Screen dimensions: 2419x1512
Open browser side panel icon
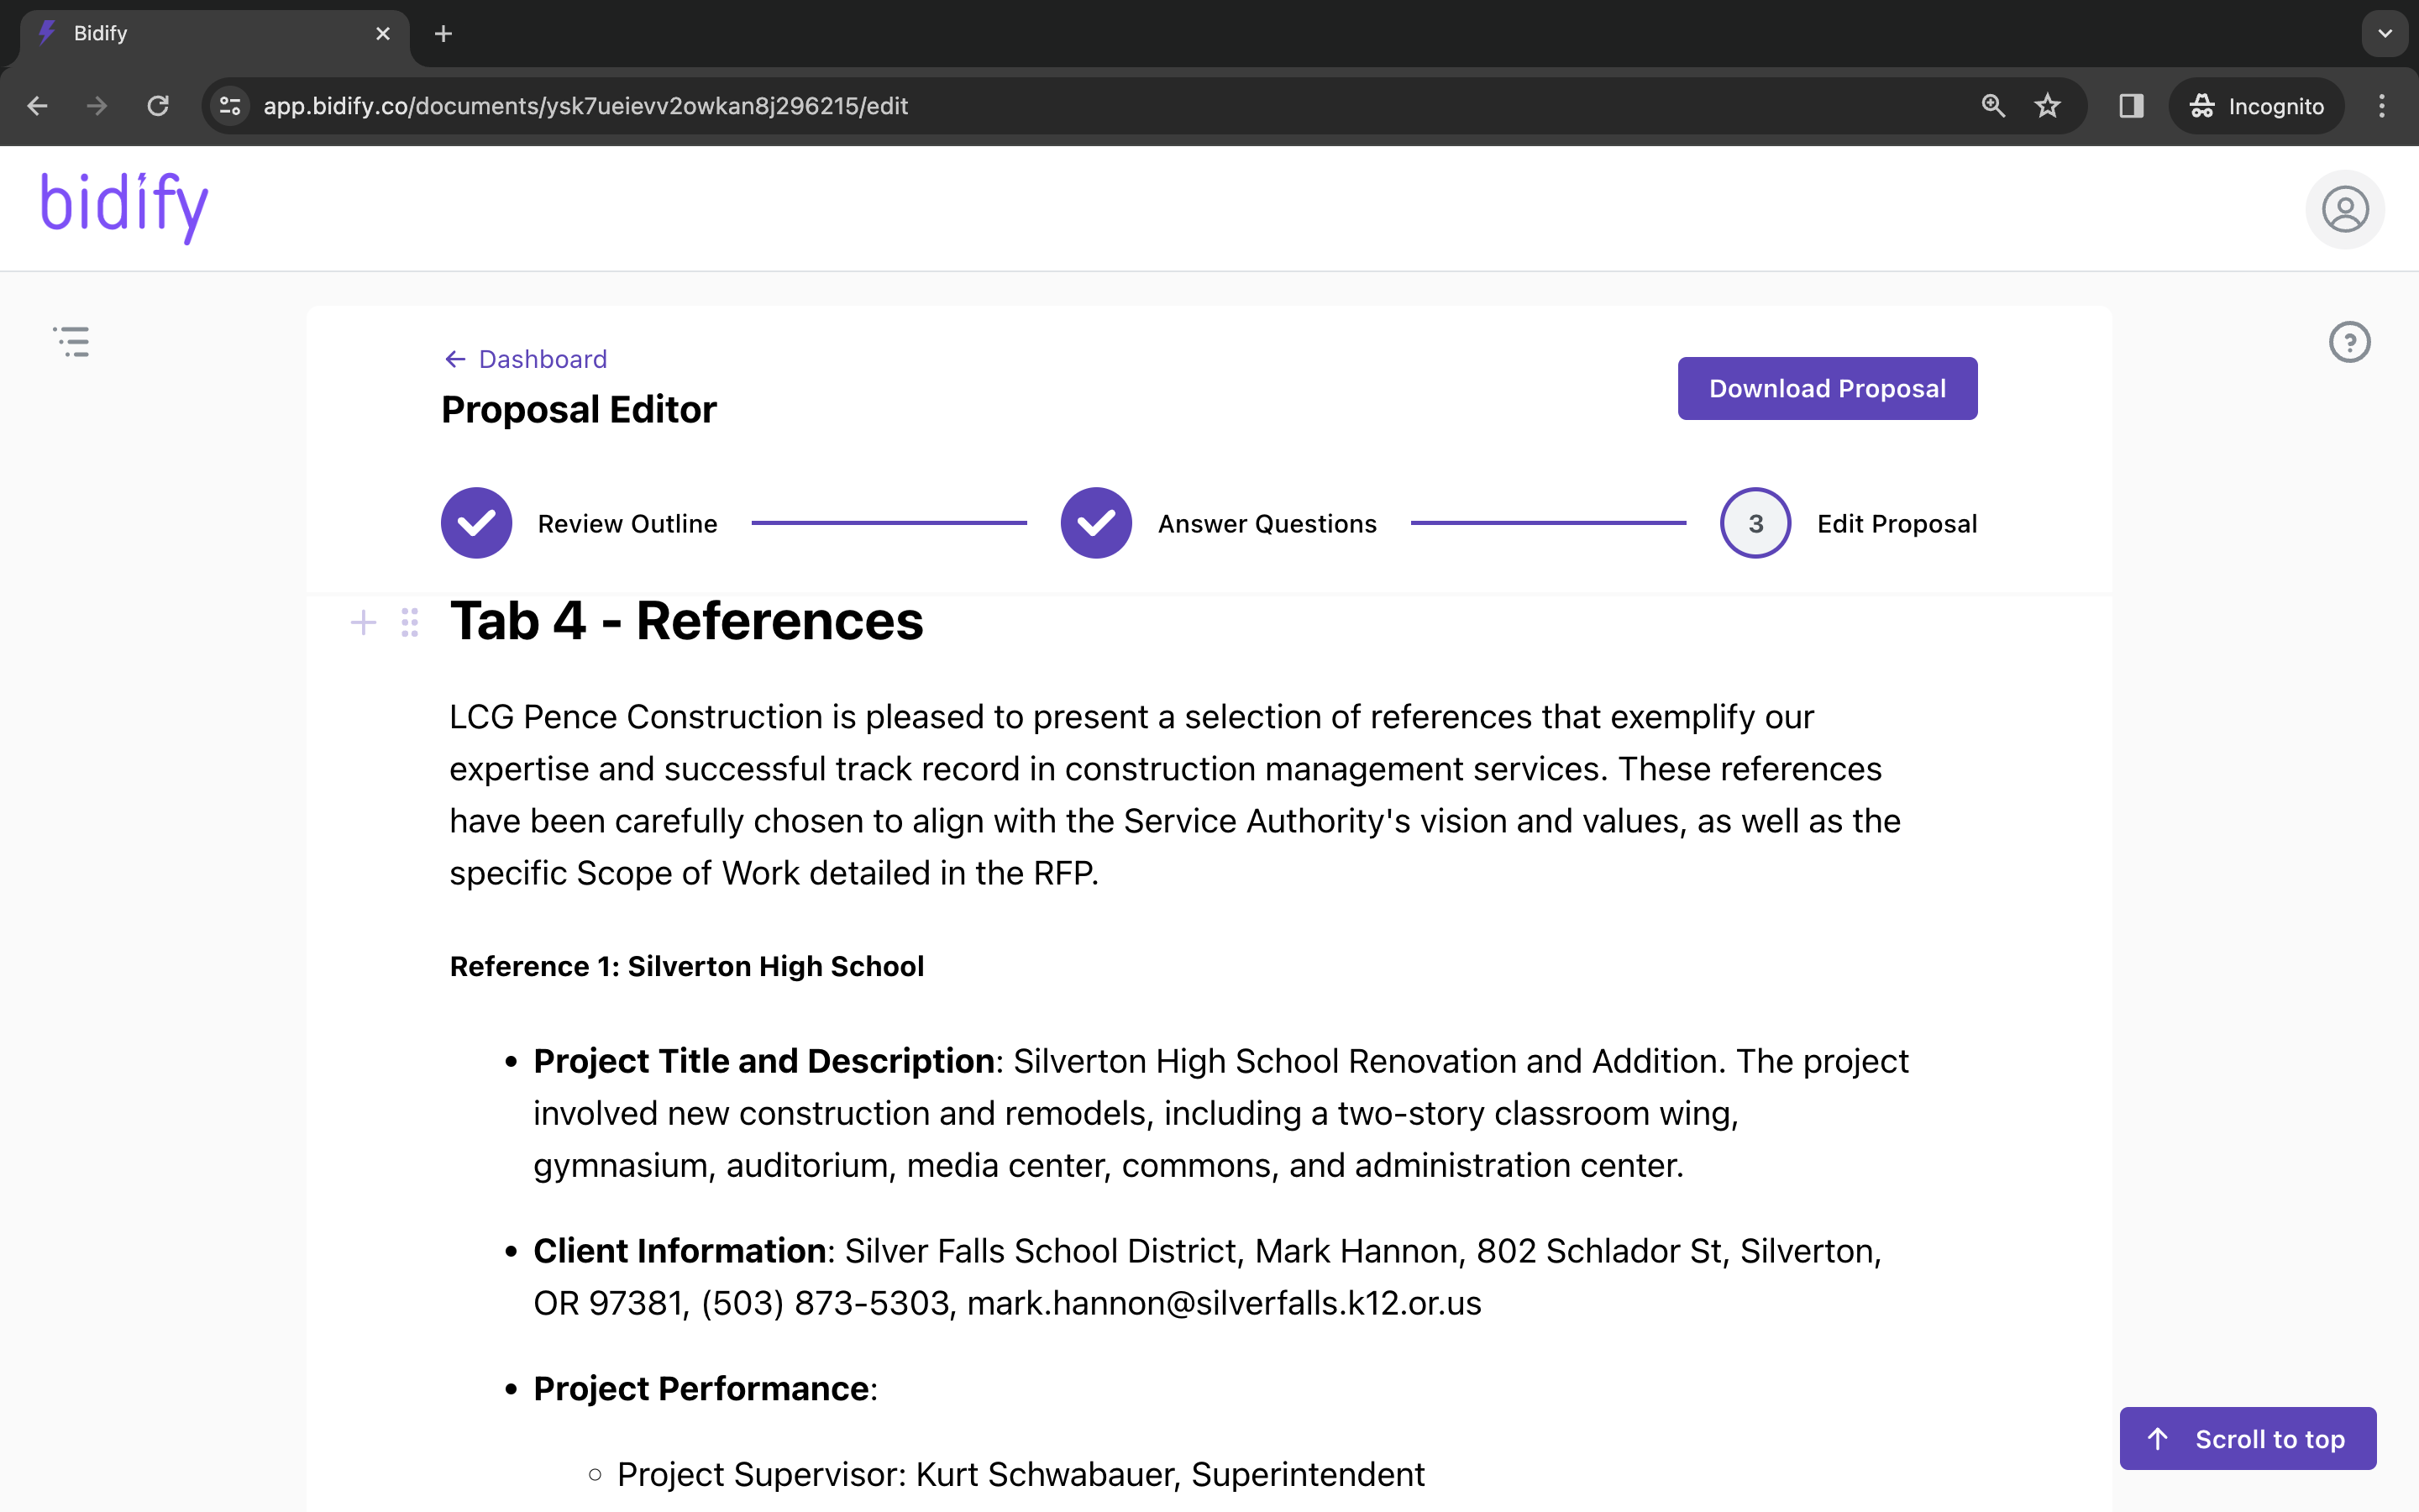[x=2130, y=106]
